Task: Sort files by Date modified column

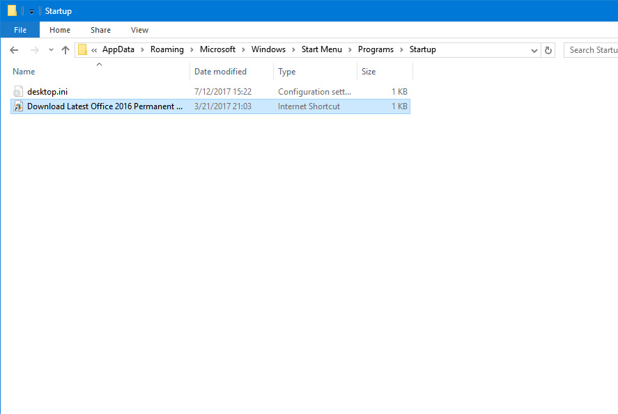Action: point(220,72)
